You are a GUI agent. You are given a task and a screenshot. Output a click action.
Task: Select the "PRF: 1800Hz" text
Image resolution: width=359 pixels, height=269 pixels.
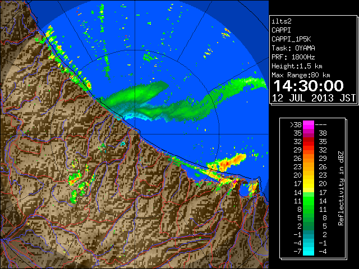point(293,57)
